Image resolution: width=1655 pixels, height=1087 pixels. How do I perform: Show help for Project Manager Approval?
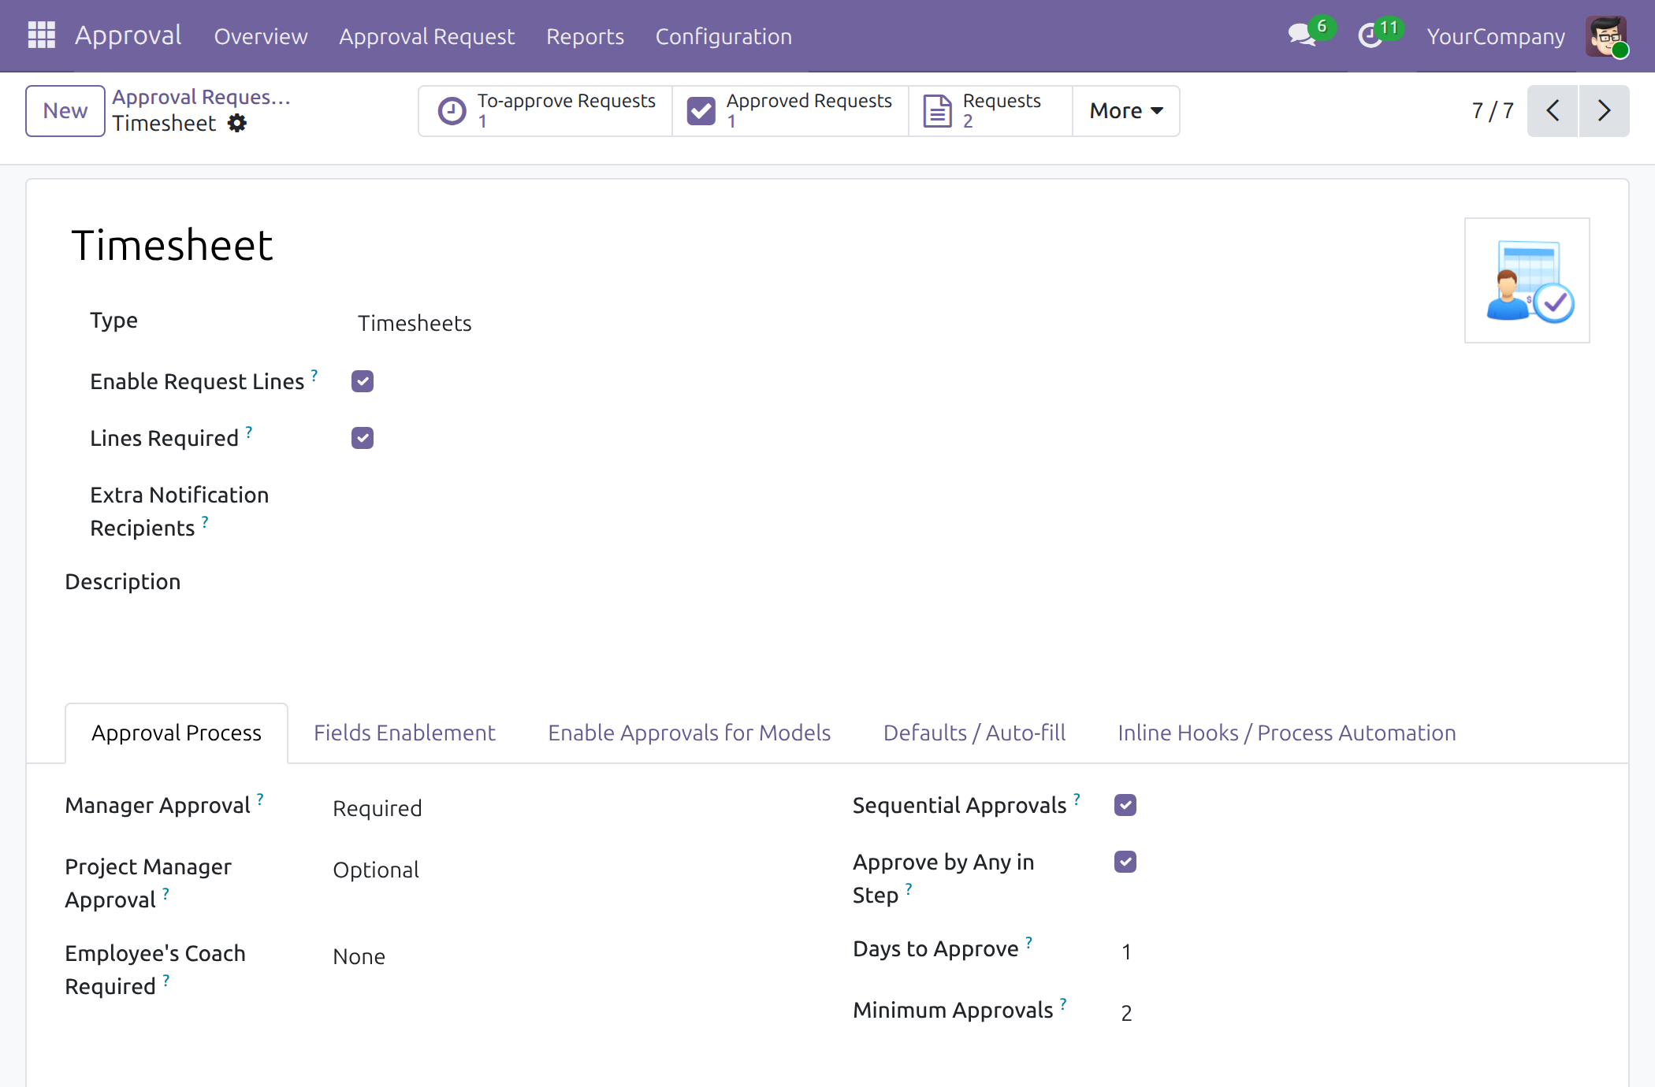coord(165,893)
